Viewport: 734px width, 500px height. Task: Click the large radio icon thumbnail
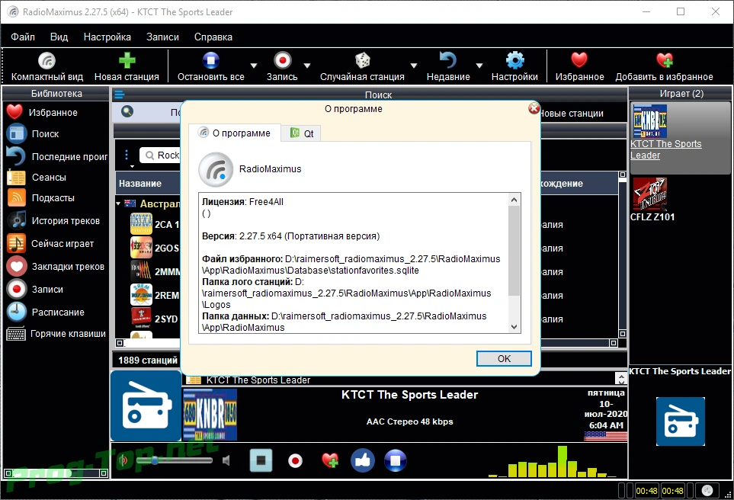pyautogui.click(x=146, y=406)
